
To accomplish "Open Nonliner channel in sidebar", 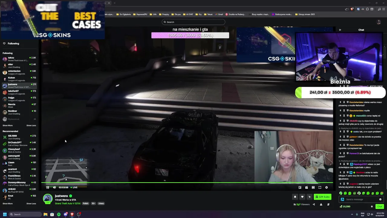I will pos(19,112).
